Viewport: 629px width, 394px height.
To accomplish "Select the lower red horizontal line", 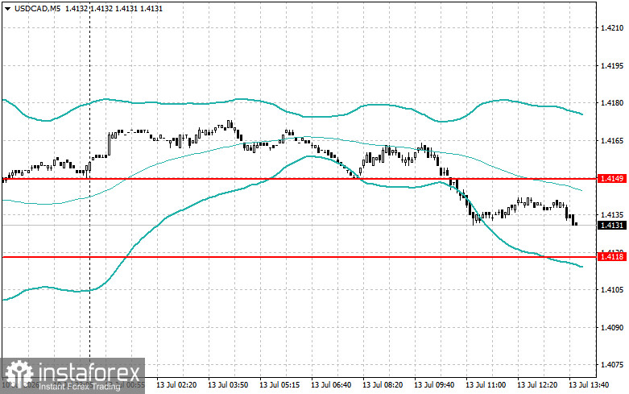I will tap(300, 257).
